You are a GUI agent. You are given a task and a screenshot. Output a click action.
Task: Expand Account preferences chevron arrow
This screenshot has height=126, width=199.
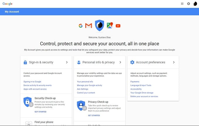click(x=174, y=62)
